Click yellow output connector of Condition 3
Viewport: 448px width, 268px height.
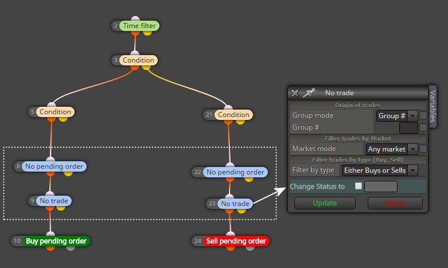146,67
